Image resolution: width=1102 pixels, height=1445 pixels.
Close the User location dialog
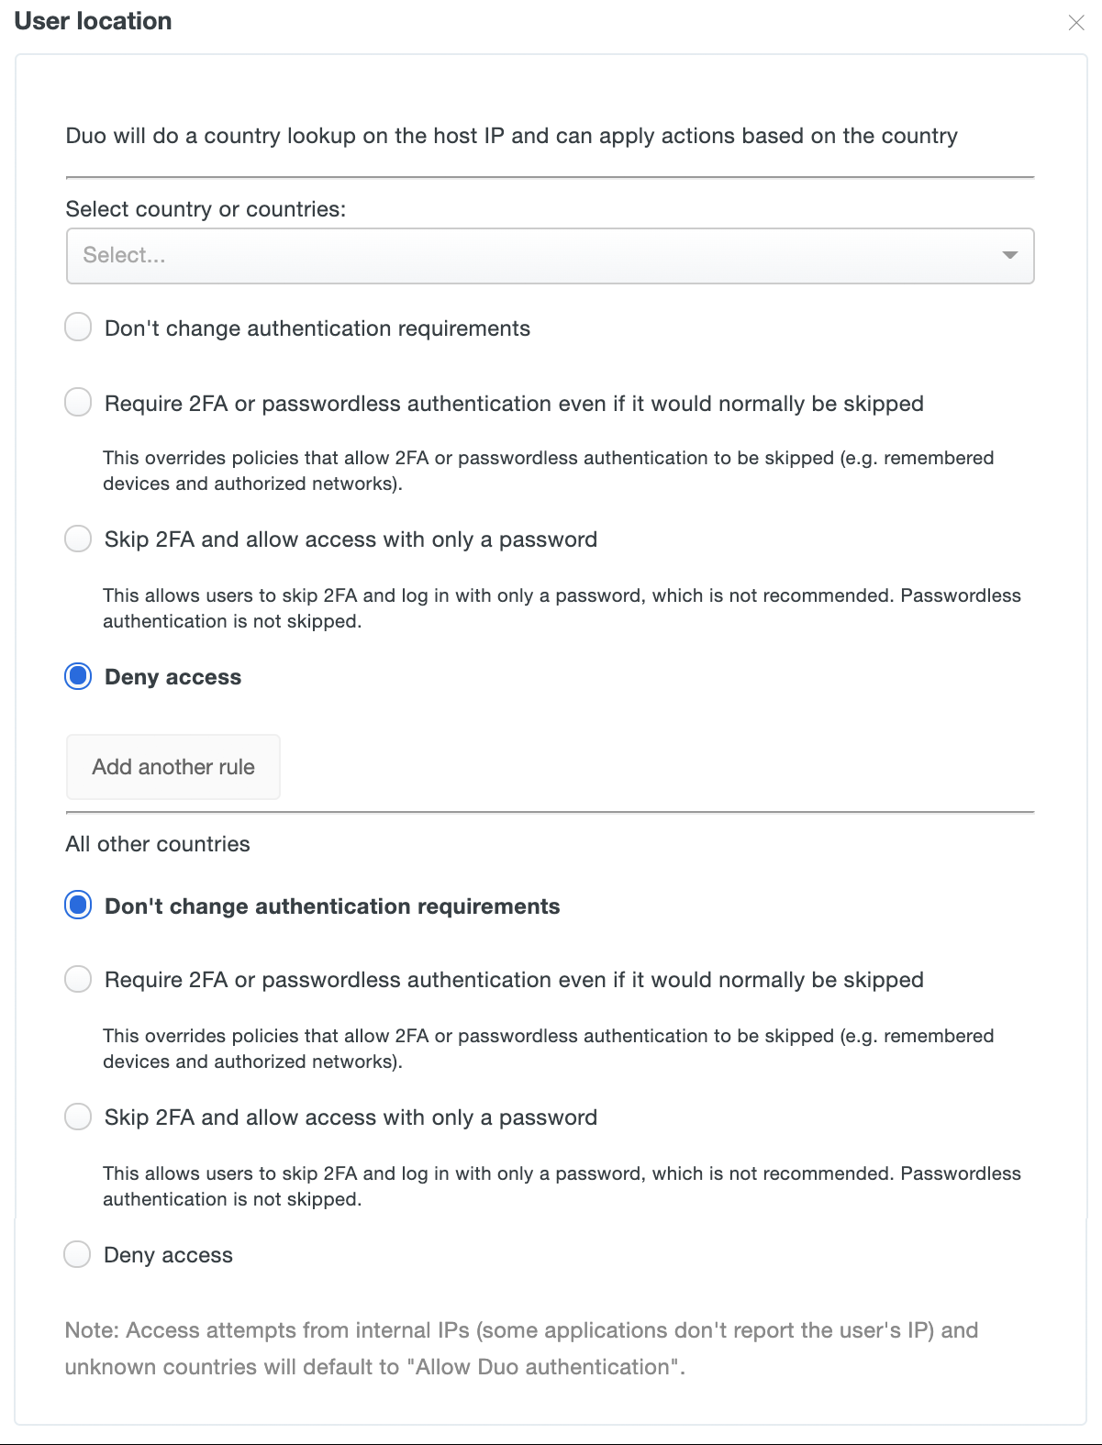coord(1075,23)
